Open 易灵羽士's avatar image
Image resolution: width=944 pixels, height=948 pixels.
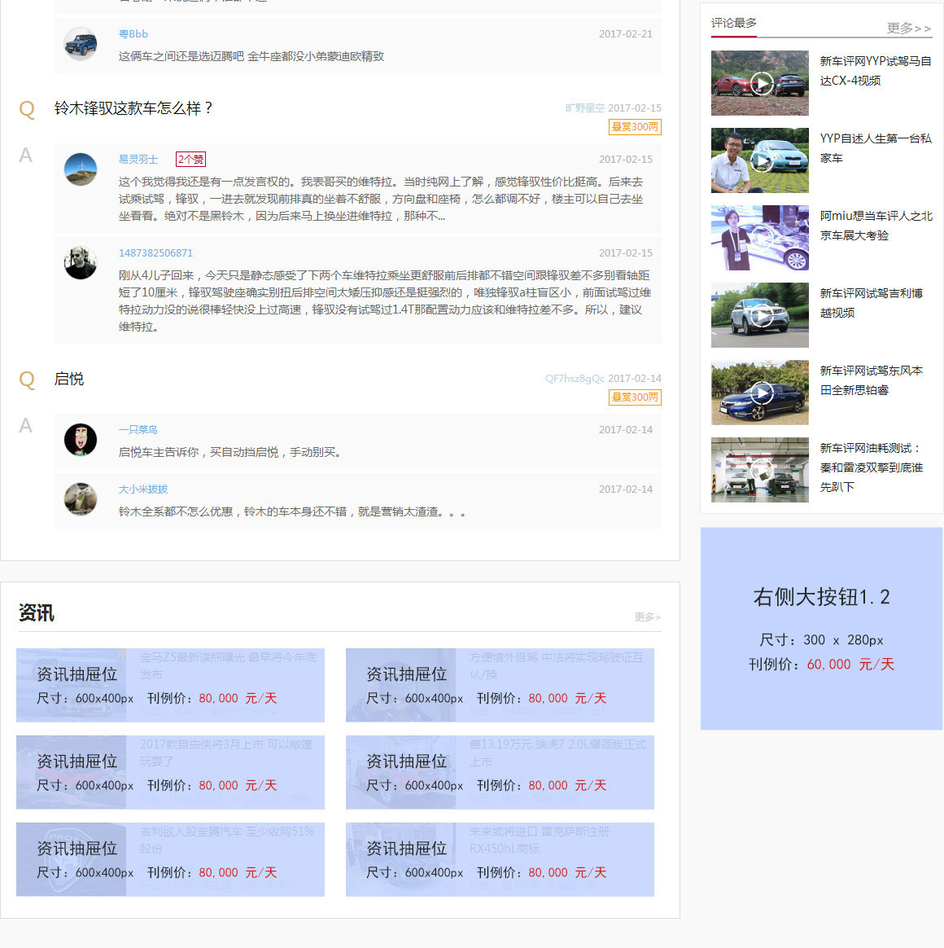(x=81, y=169)
